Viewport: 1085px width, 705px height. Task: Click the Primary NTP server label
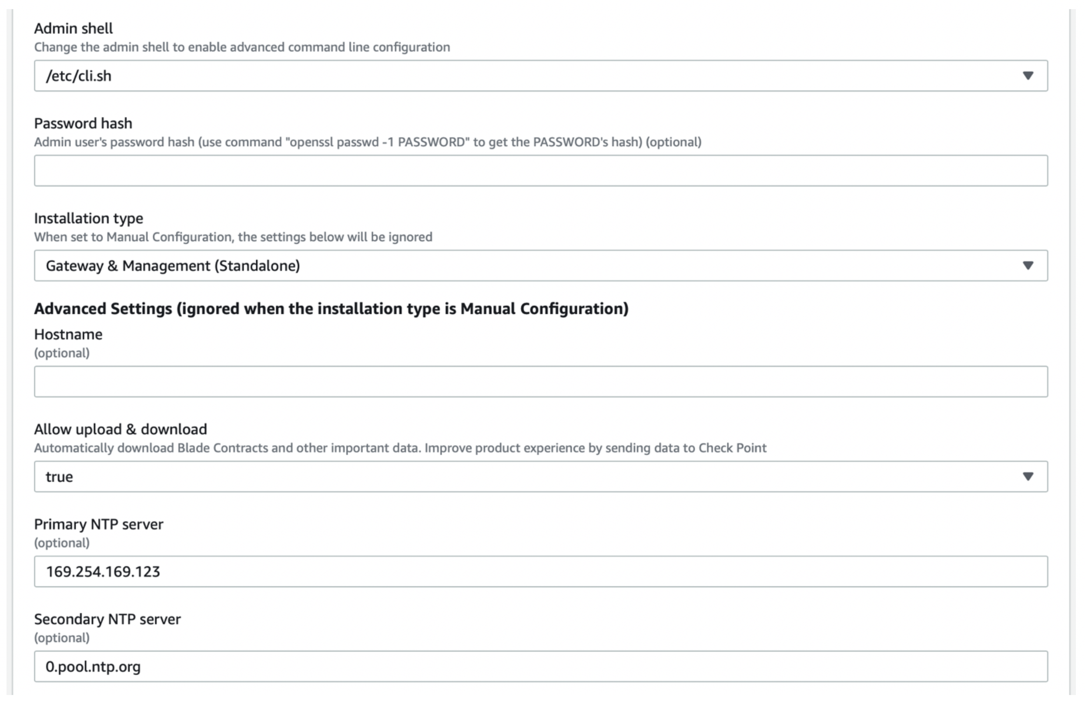click(98, 525)
